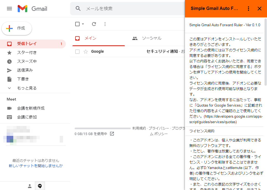Open 送信済み sent folder
This screenshot has height=190, width=267.
[33, 70]
